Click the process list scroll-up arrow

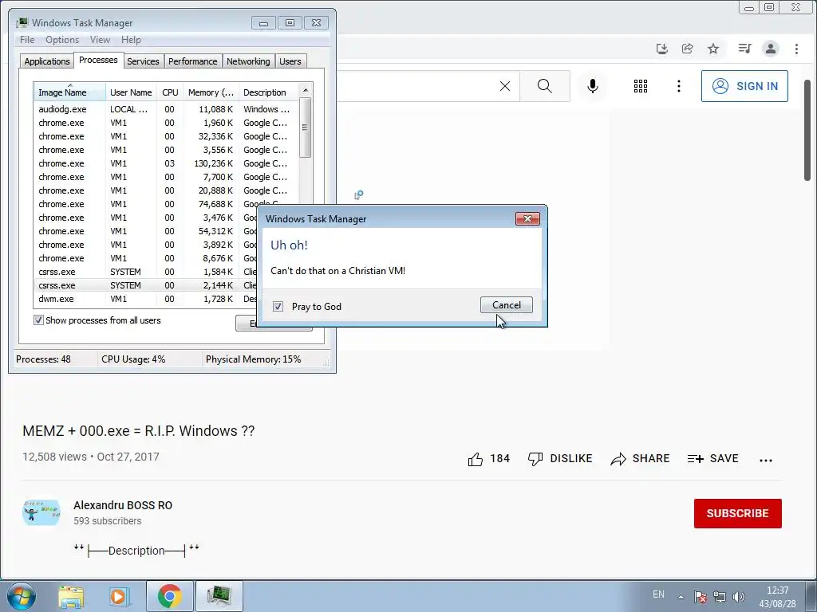click(306, 89)
